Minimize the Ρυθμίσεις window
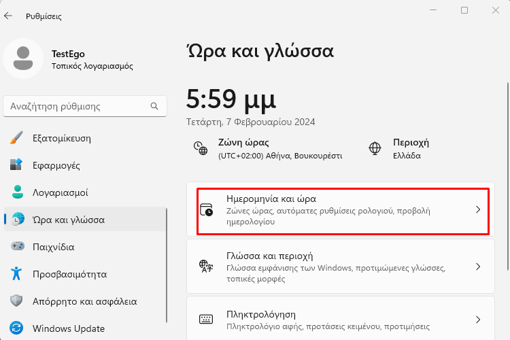Screen dimensions: 510x340 [433, 10]
